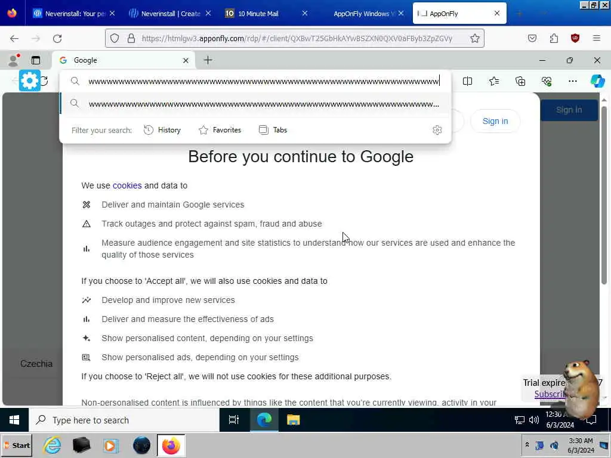Click the blue AppOnFly settings gear
This screenshot has width=611, height=458.
point(30,81)
